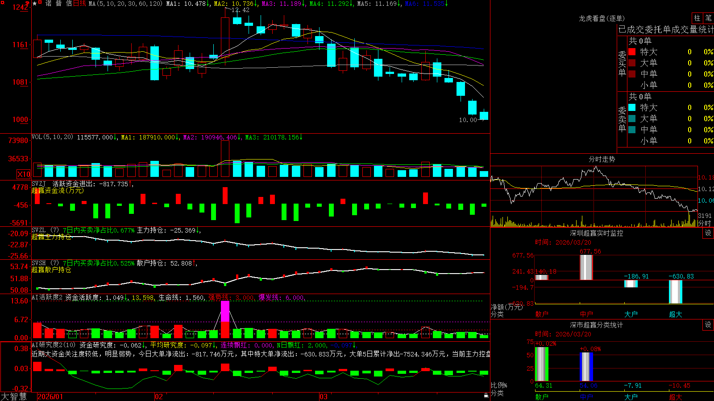Screen dimensions: 714x401
Task: Click the SVZL (7) indicator name
Action: point(45,230)
